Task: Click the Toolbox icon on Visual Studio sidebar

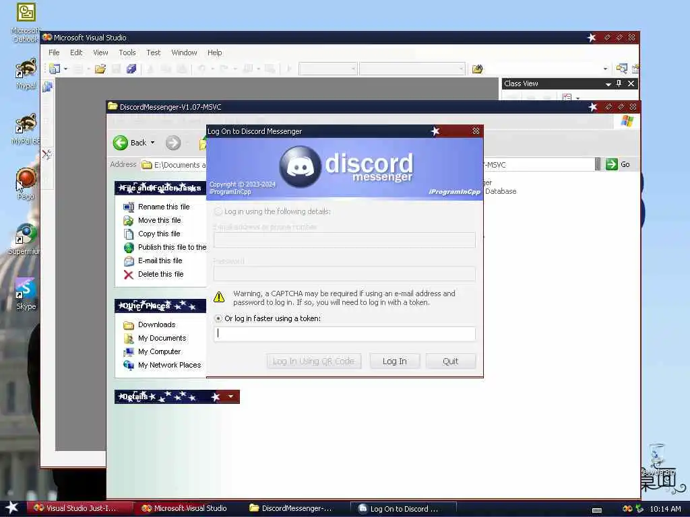Action: click(x=47, y=154)
